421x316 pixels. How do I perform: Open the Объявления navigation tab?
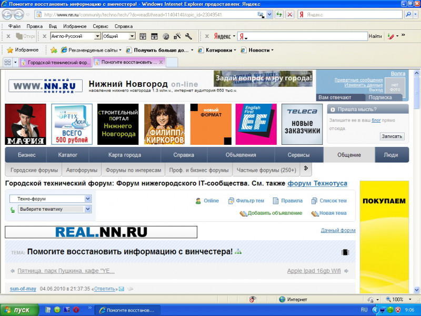click(x=240, y=155)
